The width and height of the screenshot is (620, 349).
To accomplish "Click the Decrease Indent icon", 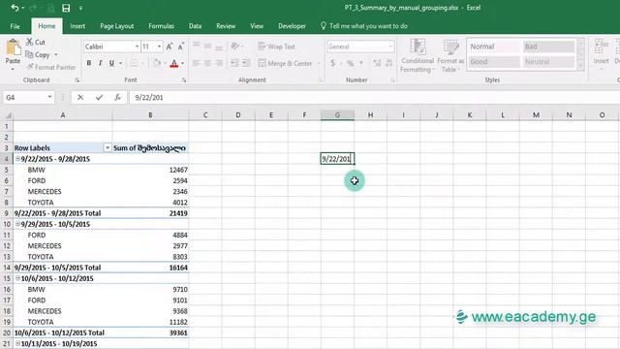I will (234, 63).
